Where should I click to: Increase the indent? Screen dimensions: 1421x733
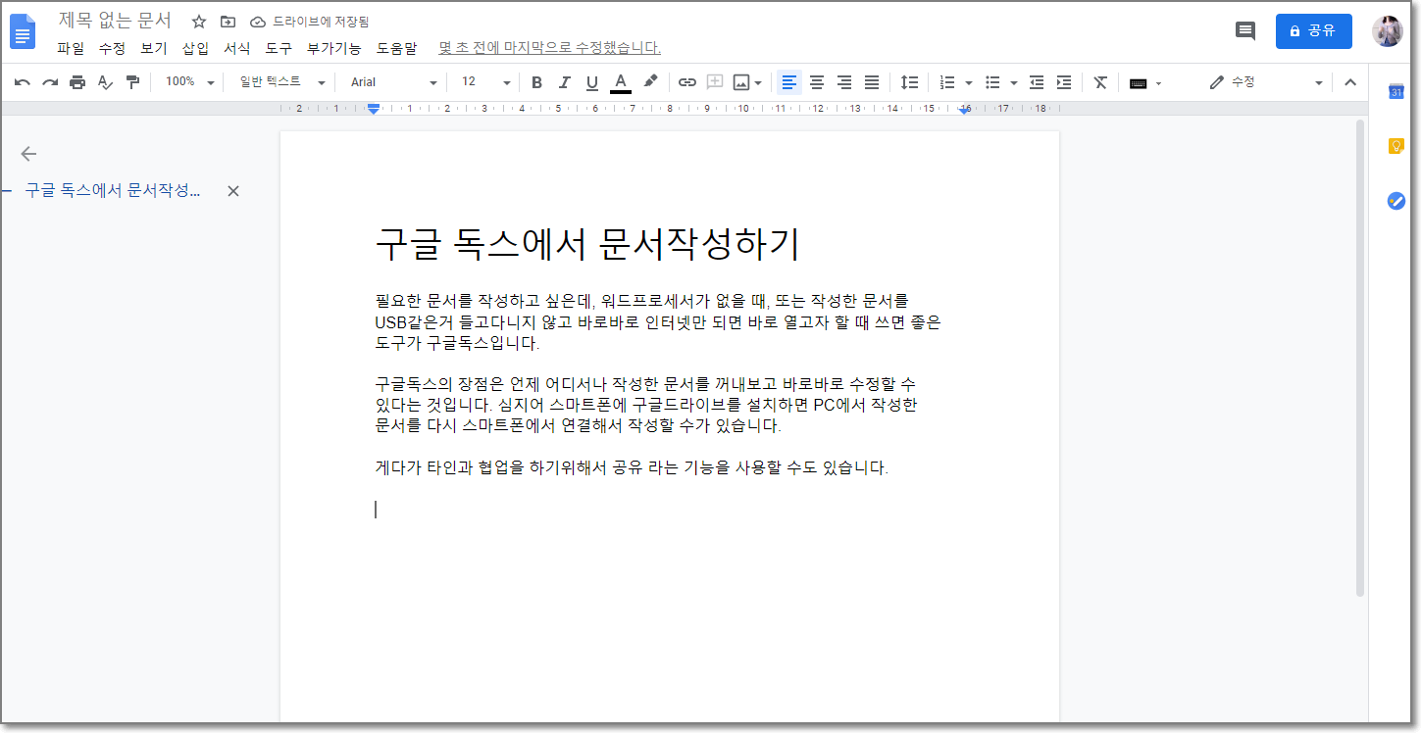[x=1064, y=82]
